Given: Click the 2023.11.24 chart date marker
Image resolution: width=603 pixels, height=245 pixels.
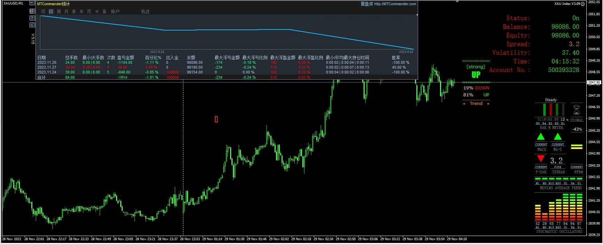Looking at the screenshot, I should (157, 52).
